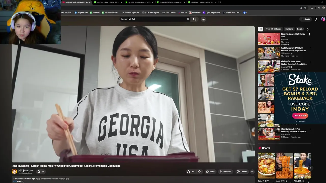Share the video
Screen dimensions: 326x183
point(210,172)
